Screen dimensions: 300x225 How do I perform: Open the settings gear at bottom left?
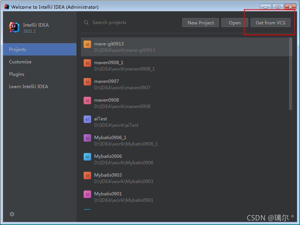point(12,214)
